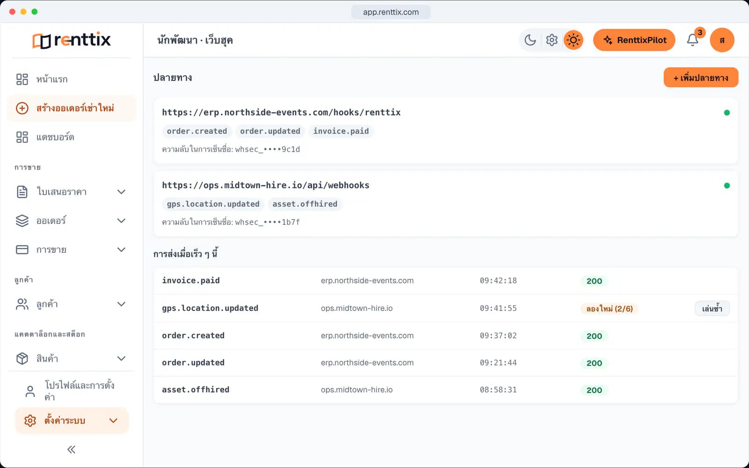Viewport: 749px width, 468px height.
Task: Click the invoice.paid event tag on endpoint
Action: (x=341, y=132)
